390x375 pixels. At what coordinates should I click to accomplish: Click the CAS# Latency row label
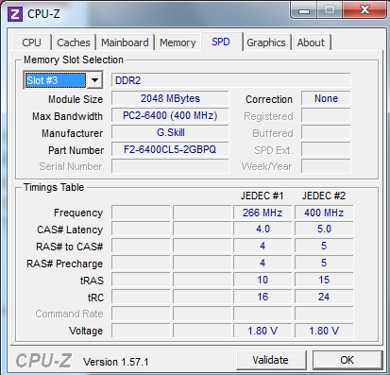(70, 230)
